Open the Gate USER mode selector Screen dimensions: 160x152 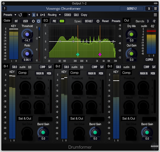[25, 21]
